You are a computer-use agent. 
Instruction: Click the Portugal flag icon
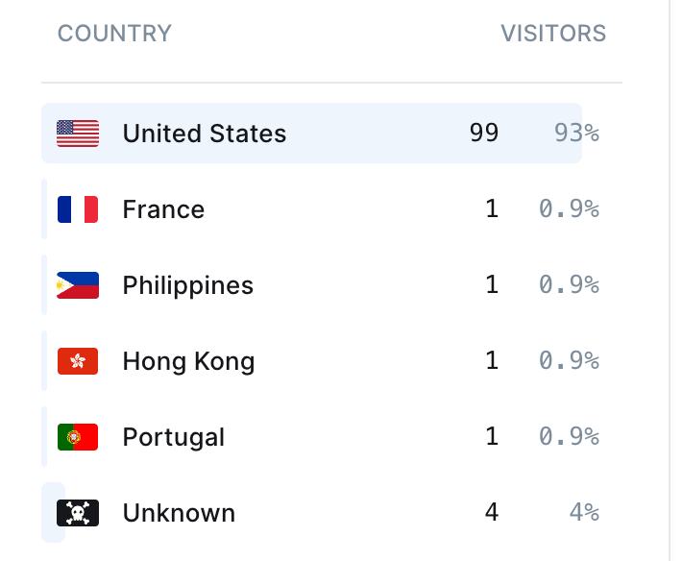coord(78,437)
